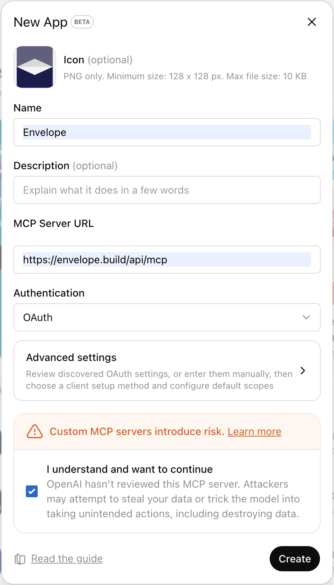Screen dimensions: 334x585
Task: Click the 'OpenAI hasn't reviewed this MCP server' text
Action: [173, 499]
